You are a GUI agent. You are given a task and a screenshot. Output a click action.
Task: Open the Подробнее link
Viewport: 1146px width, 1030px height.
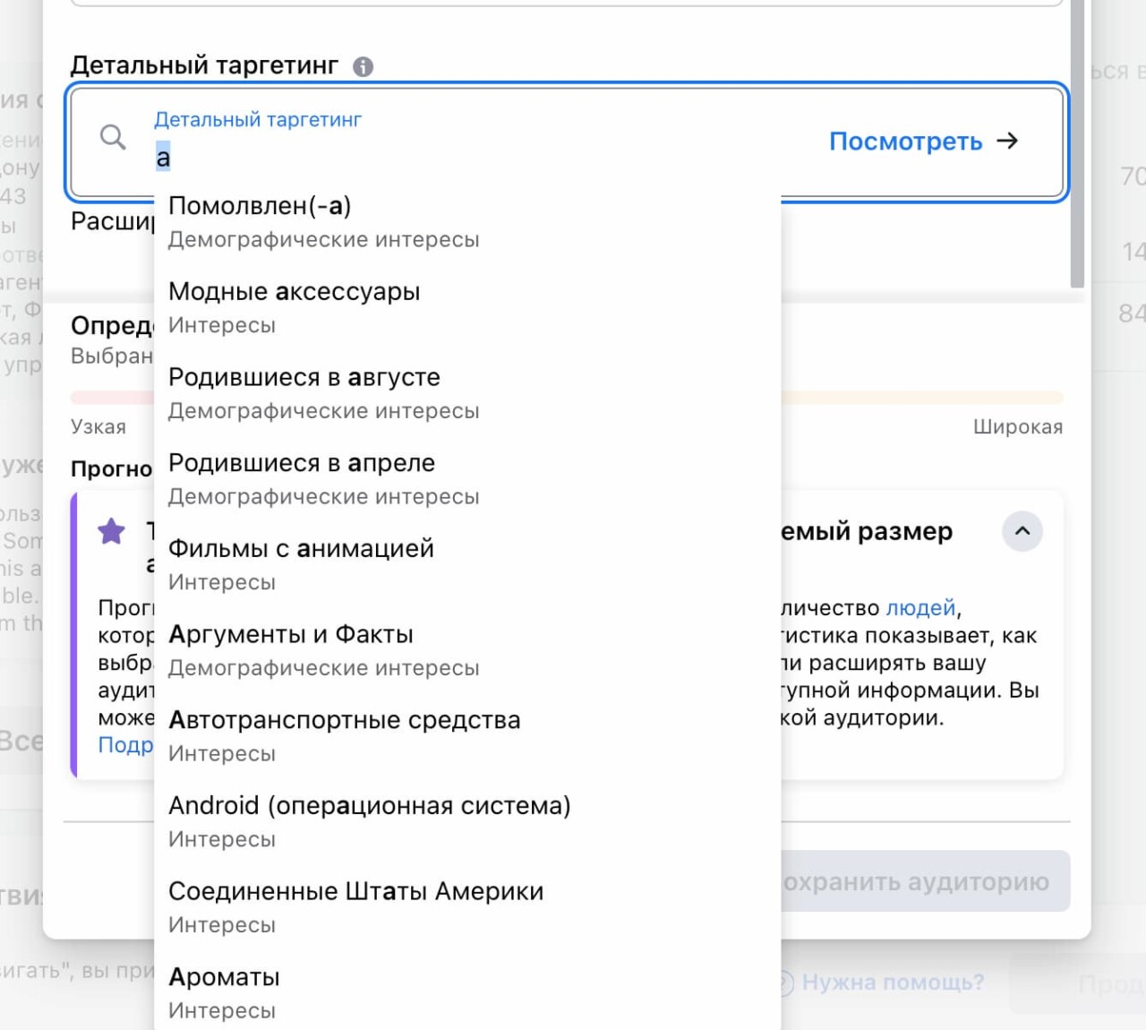(x=125, y=745)
